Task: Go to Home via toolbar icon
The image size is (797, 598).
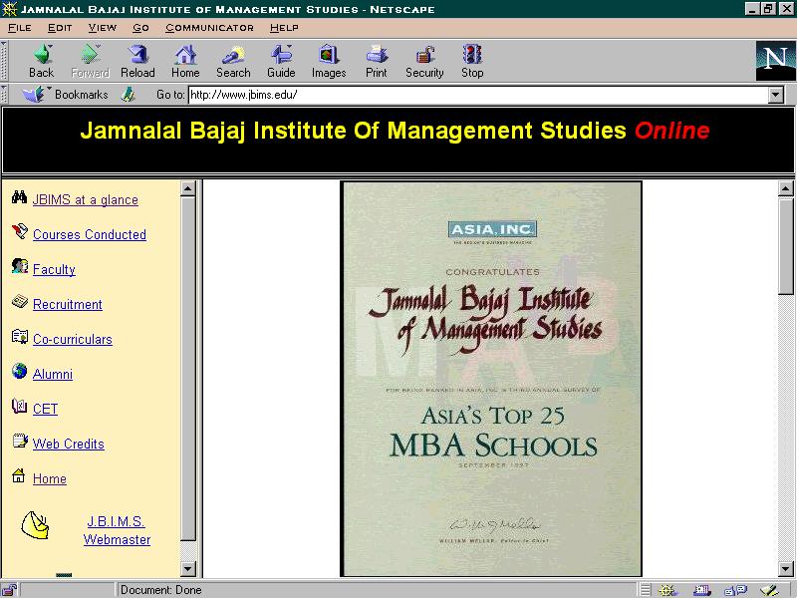Action: pos(185,60)
